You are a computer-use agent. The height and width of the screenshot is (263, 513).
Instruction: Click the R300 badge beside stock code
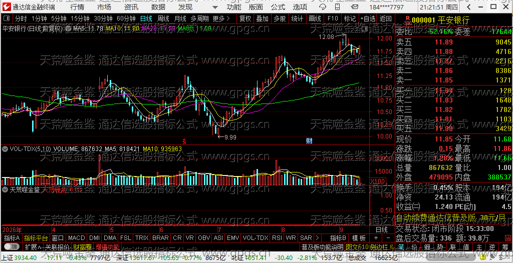407,20
